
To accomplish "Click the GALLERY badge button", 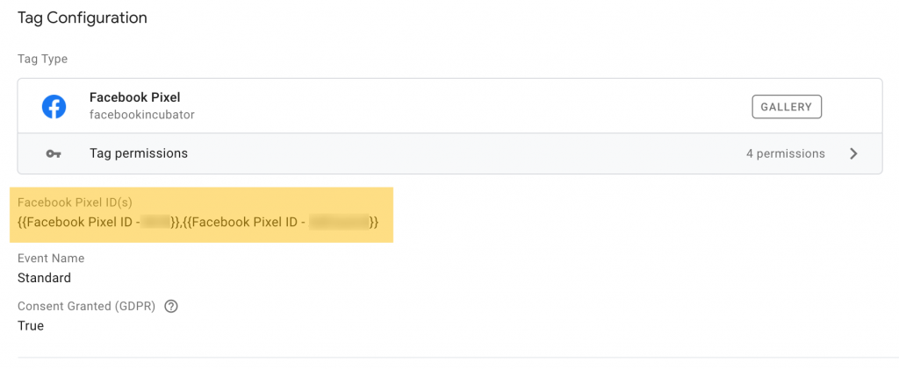I will 787,107.
